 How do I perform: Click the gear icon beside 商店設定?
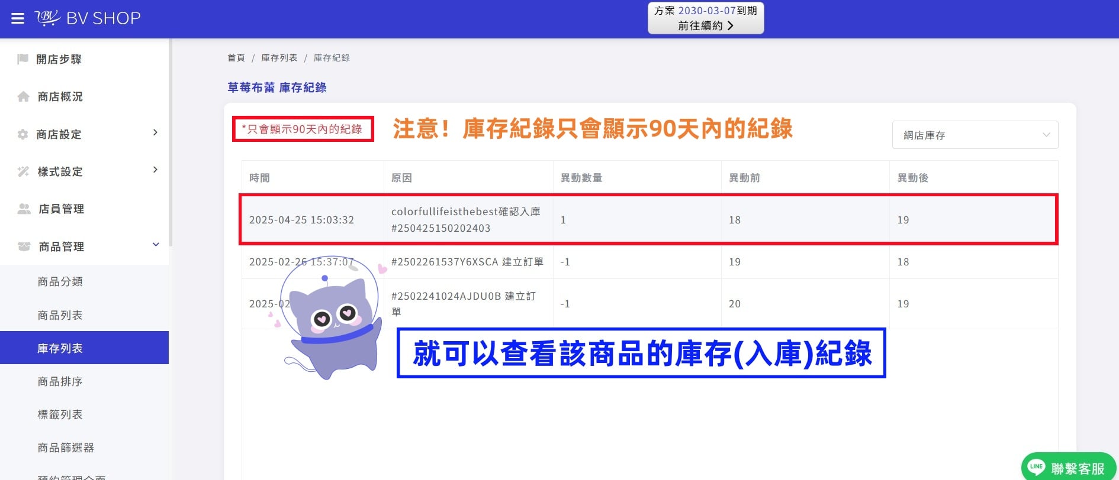[x=23, y=134]
